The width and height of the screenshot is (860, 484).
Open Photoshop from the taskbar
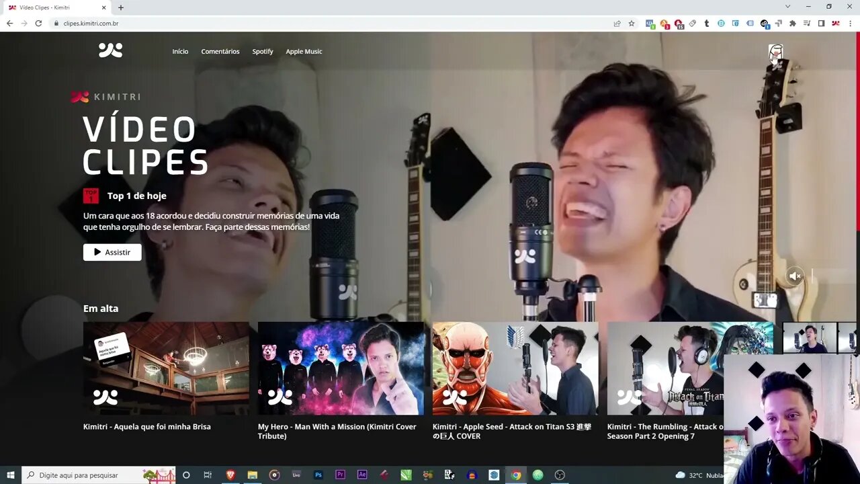point(318,475)
